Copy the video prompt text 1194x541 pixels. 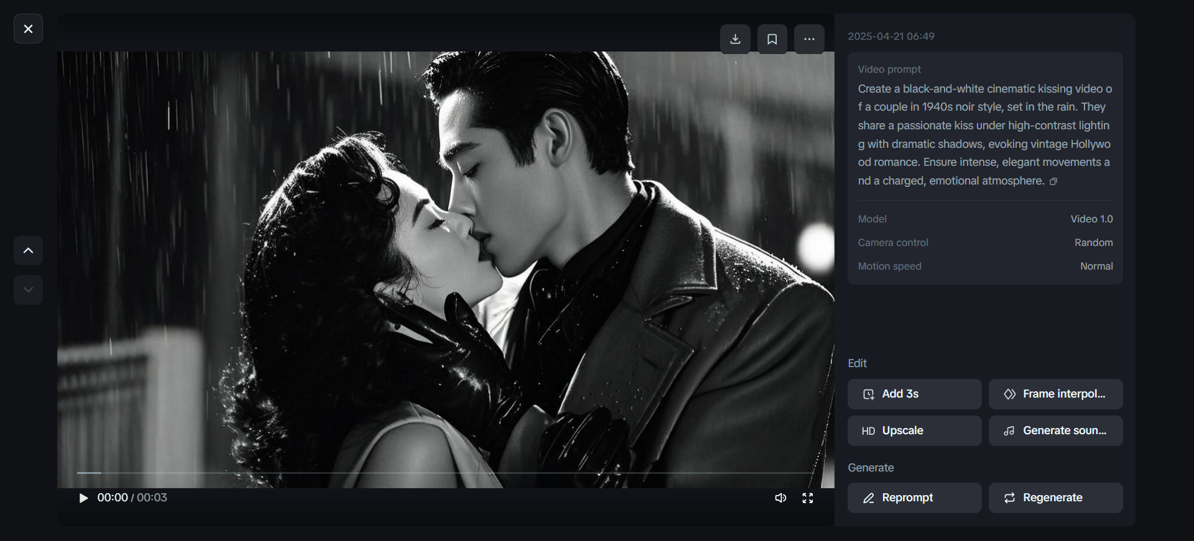(x=1053, y=181)
